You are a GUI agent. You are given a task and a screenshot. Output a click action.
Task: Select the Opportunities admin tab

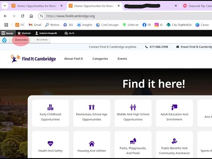21,40
